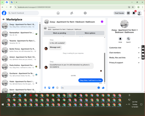Reload the page in Chrome
This screenshot has height=116, width=145.
[x=11, y=7]
